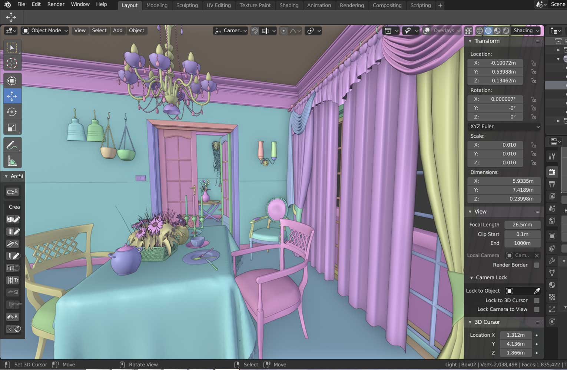Open the Modifier properties wrench icon

552,260
